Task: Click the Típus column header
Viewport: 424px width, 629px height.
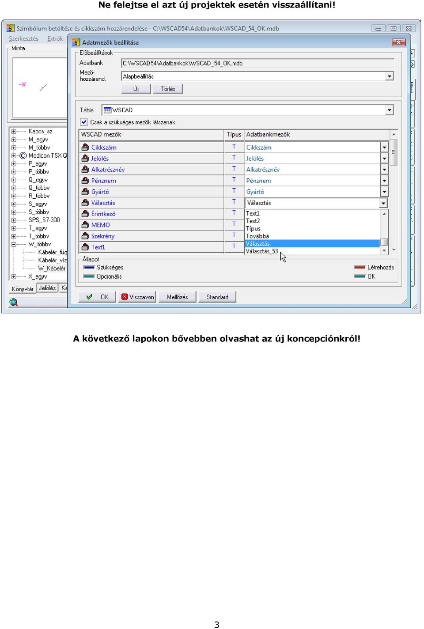Action: pyautogui.click(x=234, y=134)
